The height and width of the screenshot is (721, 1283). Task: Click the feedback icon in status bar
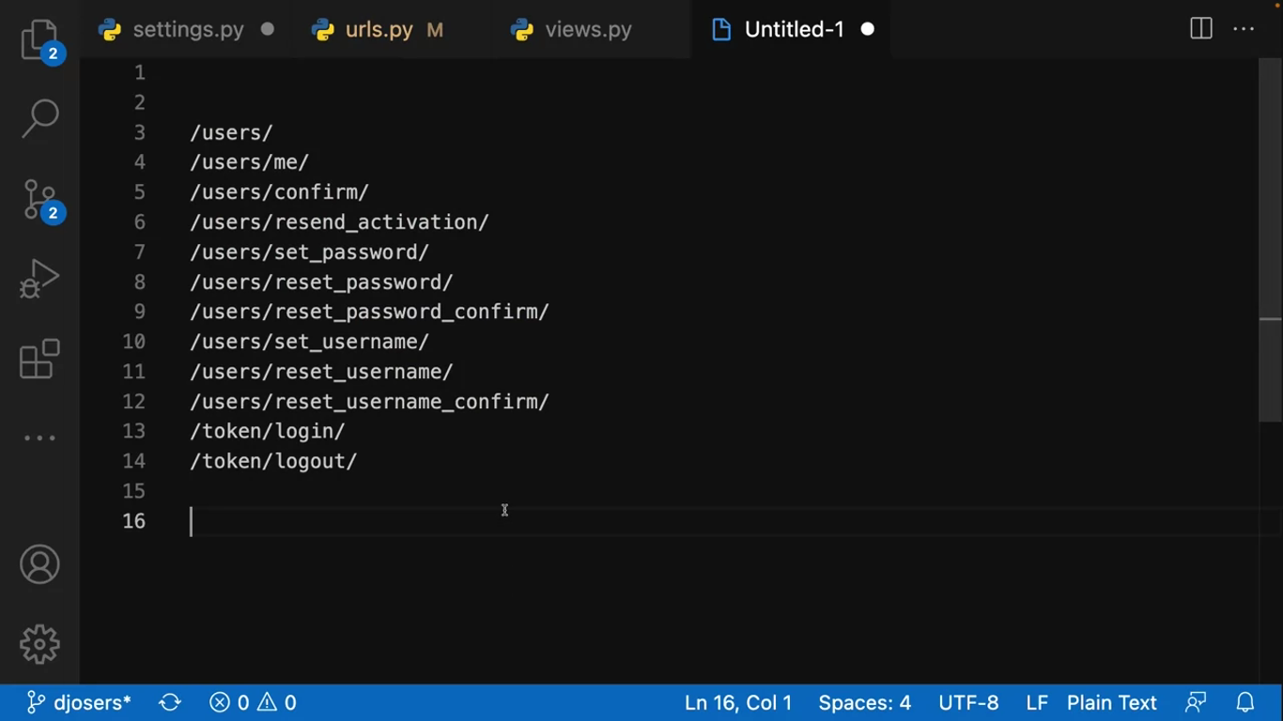click(x=1196, y=702)
